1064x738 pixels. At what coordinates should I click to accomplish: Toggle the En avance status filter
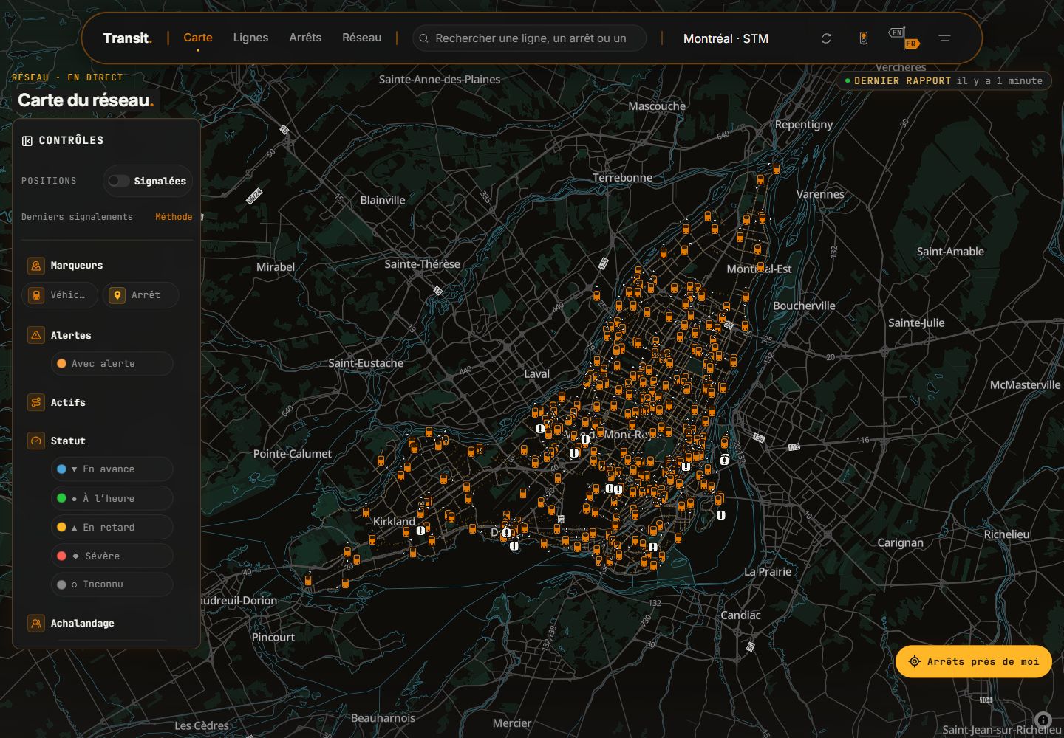point(112,469)
